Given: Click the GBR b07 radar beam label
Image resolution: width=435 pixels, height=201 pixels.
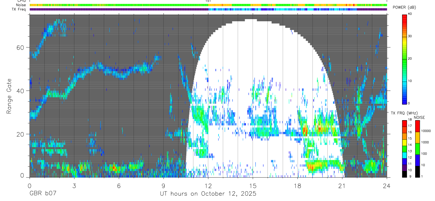Looking at the screenshot, I should point(43,194).
